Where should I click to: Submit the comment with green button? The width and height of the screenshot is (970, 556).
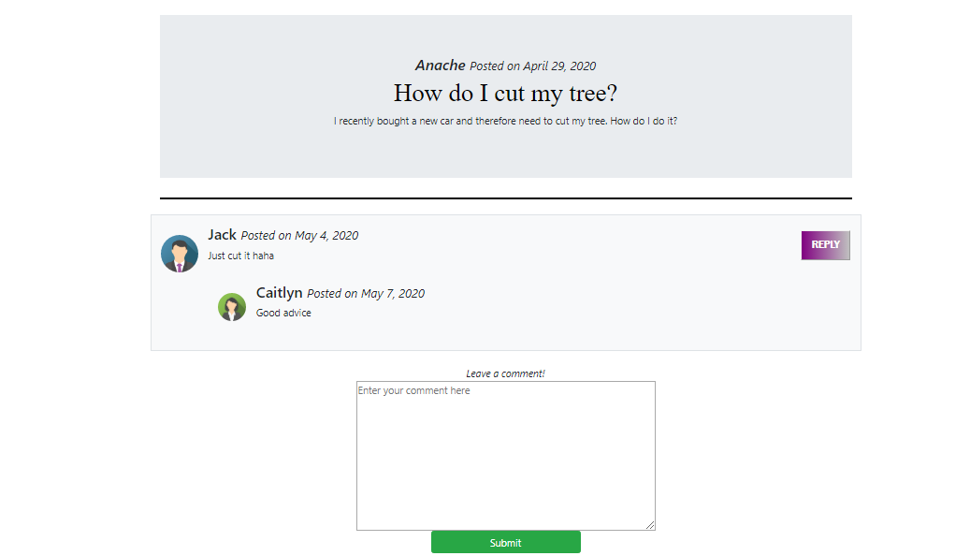(x=505, y=542)
